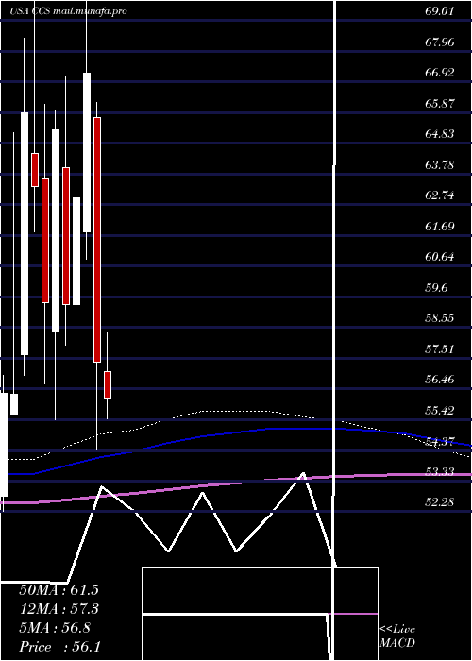Viewport: 472px width, 661px height.
Task: Click the 59.6 price axis label
Action: pos(436,287)
